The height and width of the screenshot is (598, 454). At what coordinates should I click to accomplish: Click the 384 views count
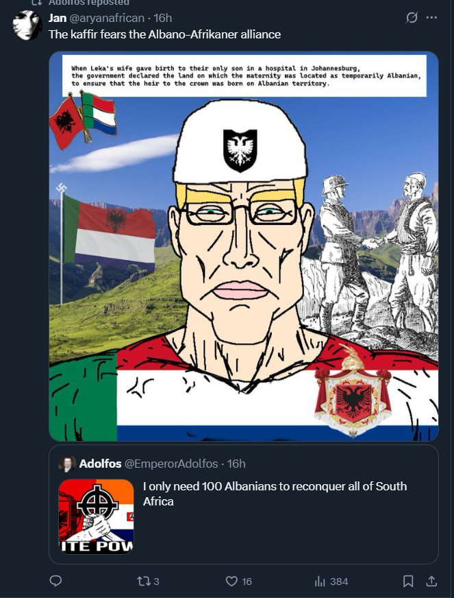tap(339, 582)
